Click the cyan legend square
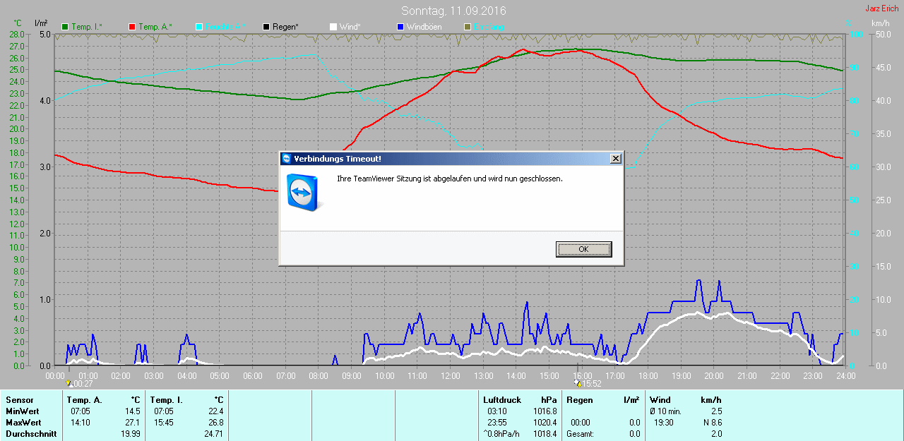The height and width of the screenshot is (441, 904). tap(199, 27)
